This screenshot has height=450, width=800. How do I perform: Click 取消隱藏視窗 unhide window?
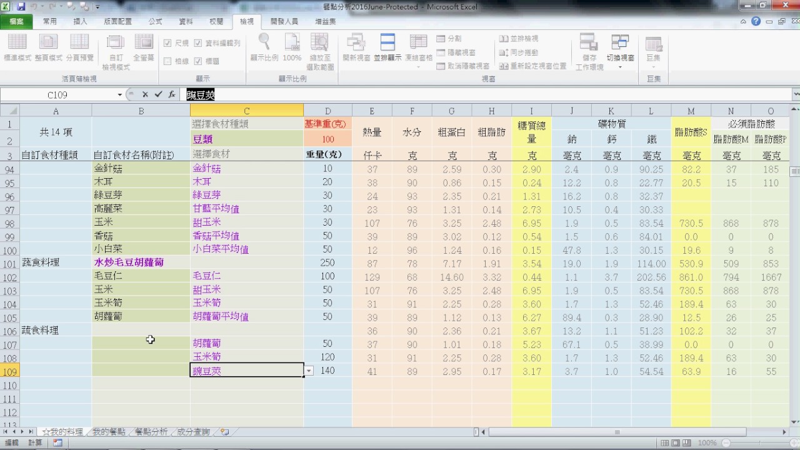tap(462, 66)
